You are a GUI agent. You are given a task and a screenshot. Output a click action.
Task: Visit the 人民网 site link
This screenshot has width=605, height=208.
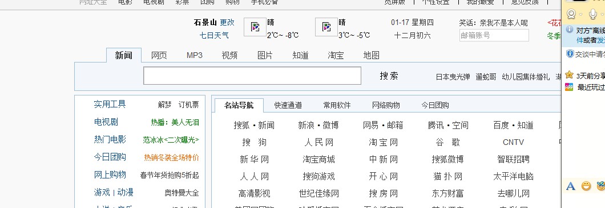tap(318, 143)
